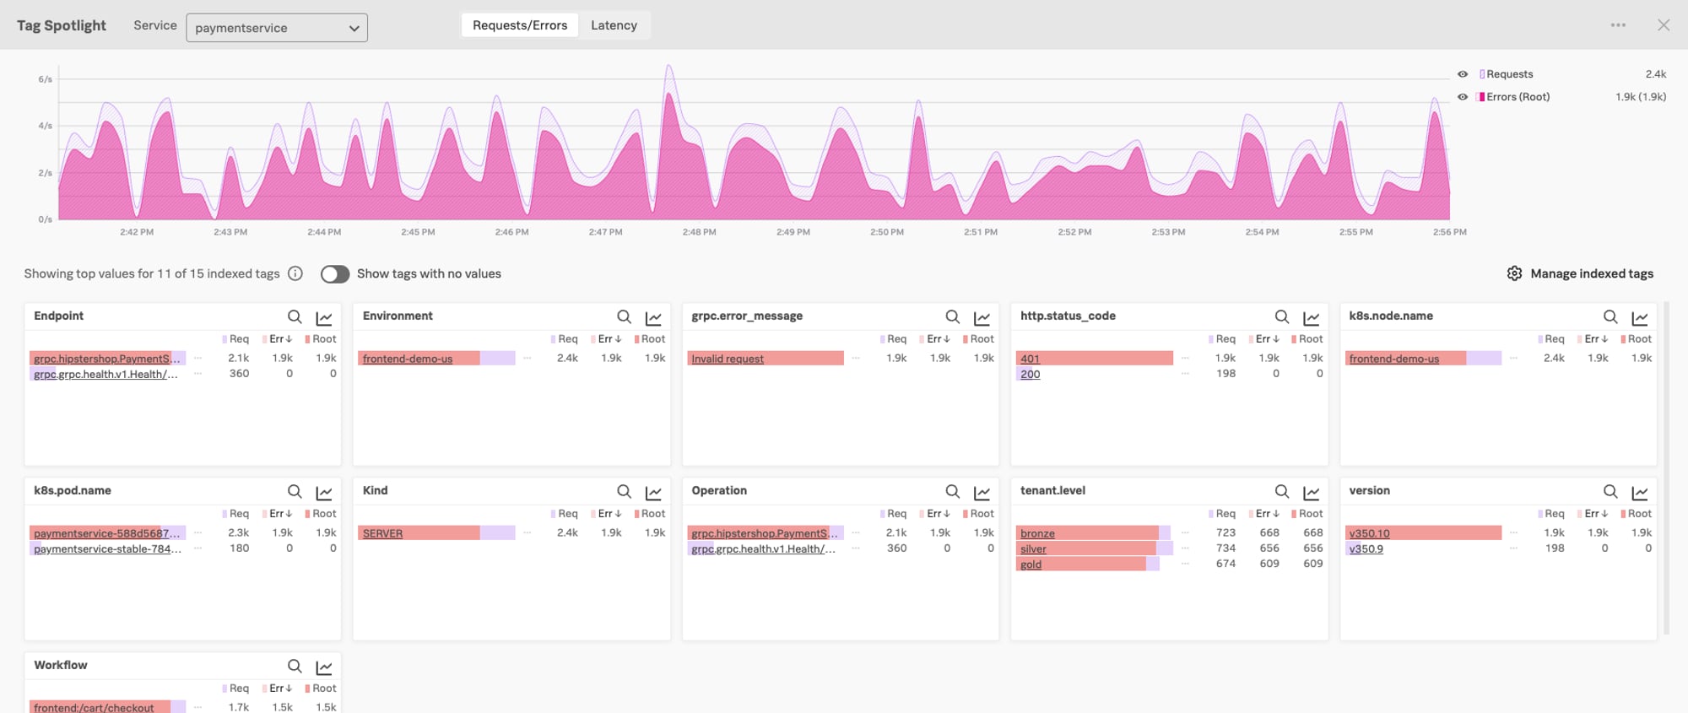The image size is (1688, 713).
Task: Toggle Show tags with no values
Action: pos(335,273)
